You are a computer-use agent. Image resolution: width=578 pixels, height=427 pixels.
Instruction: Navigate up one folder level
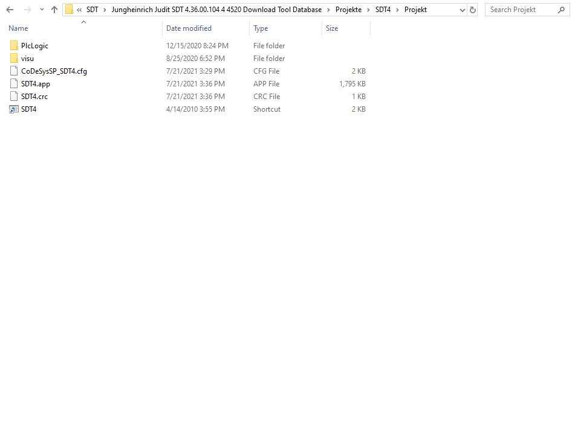tap(53, 10)
